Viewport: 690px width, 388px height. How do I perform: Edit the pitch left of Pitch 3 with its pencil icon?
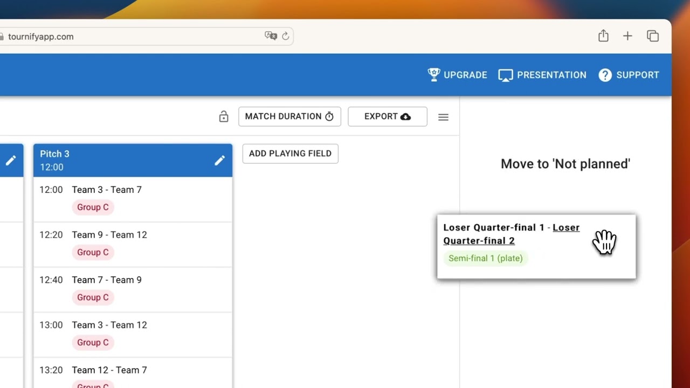point(11,161)
